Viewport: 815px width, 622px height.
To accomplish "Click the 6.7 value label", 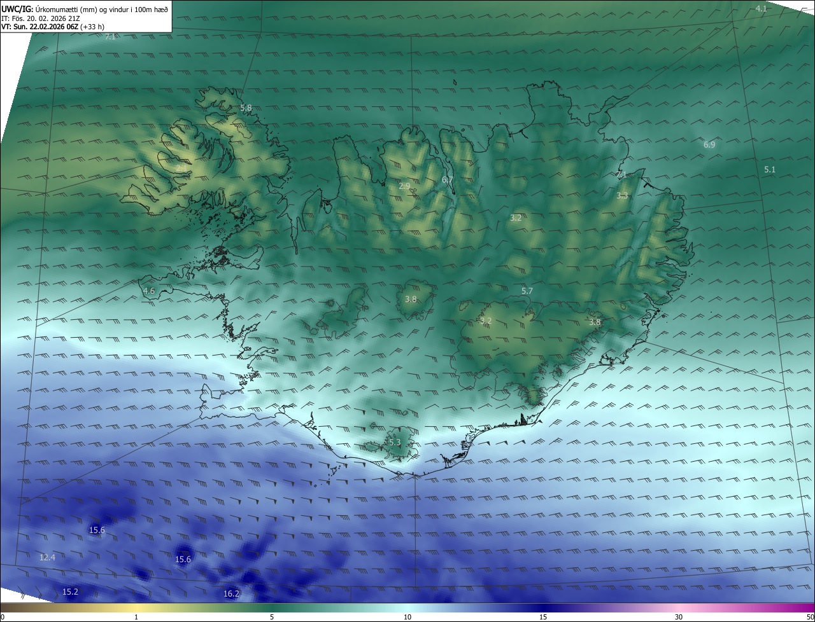I will click(x=448, y=180).
